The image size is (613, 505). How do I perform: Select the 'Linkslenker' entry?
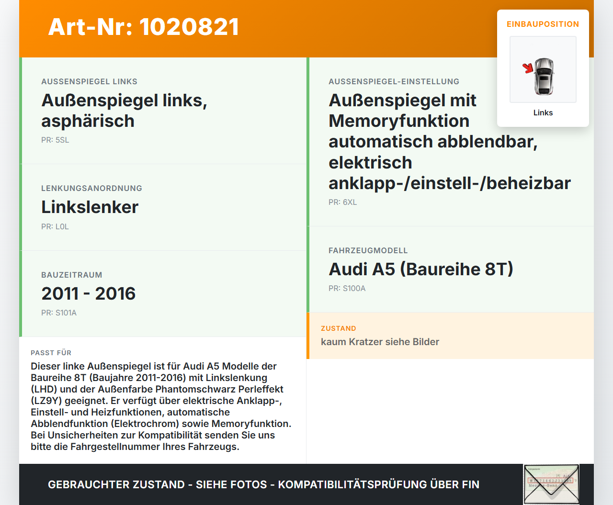point(90,207)
